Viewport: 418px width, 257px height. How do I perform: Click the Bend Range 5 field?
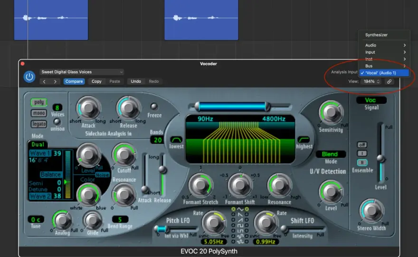[120, 219]
